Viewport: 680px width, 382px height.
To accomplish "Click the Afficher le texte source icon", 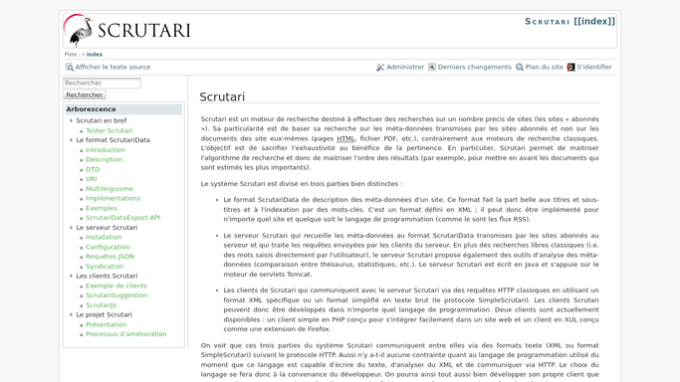I will 70,67.
